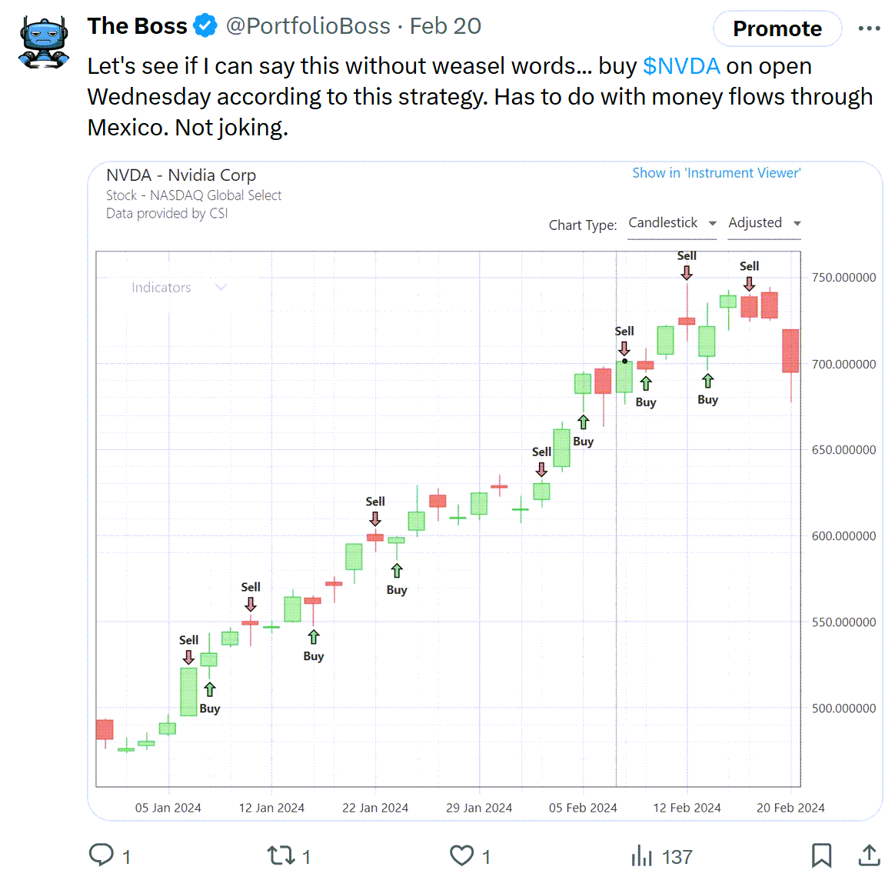
Task: Click The Boss robot profile avatar
Action: 43,42
